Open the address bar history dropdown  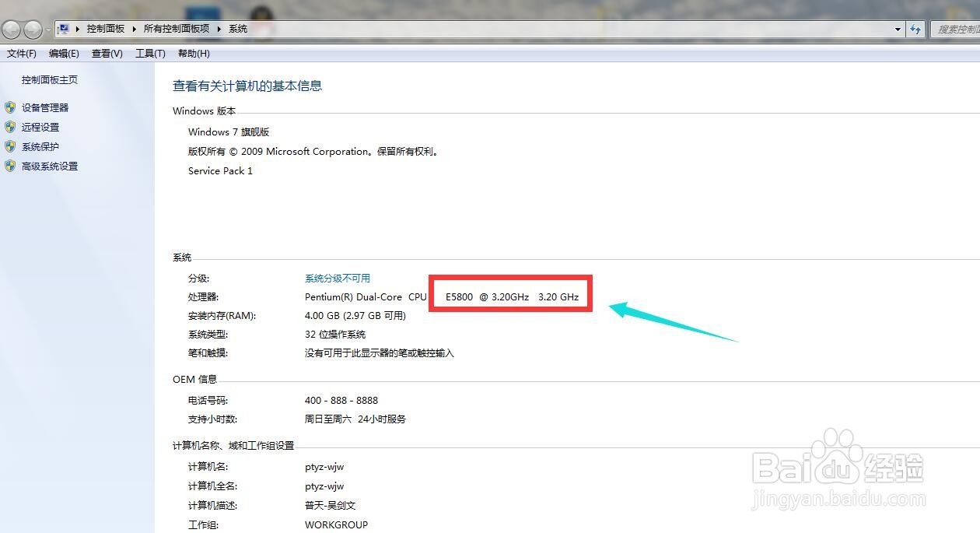tap(898, 29)
